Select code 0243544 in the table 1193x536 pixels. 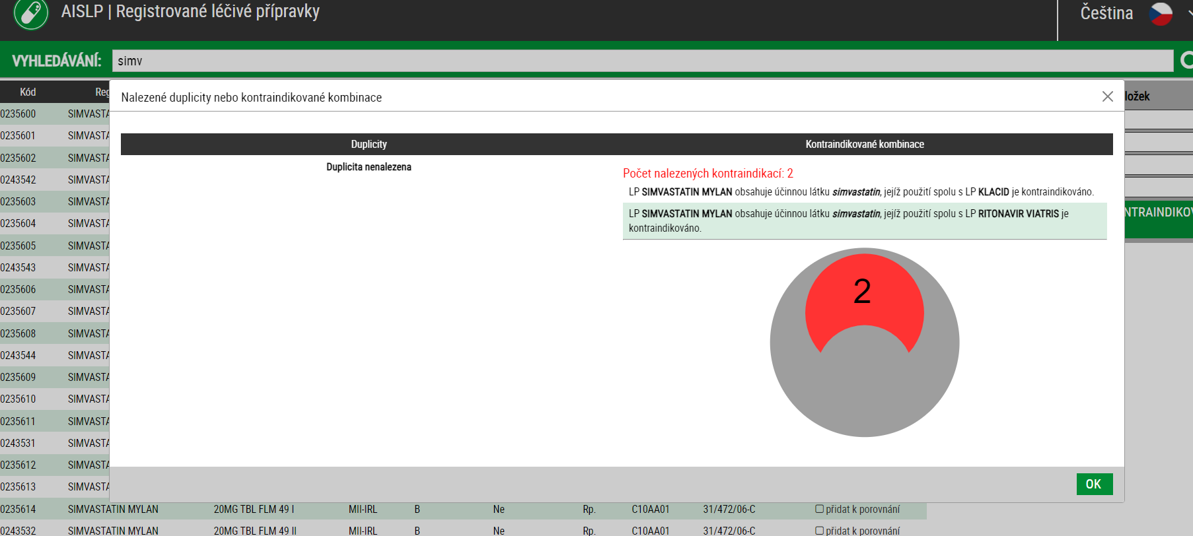click(x=18, y=355)
